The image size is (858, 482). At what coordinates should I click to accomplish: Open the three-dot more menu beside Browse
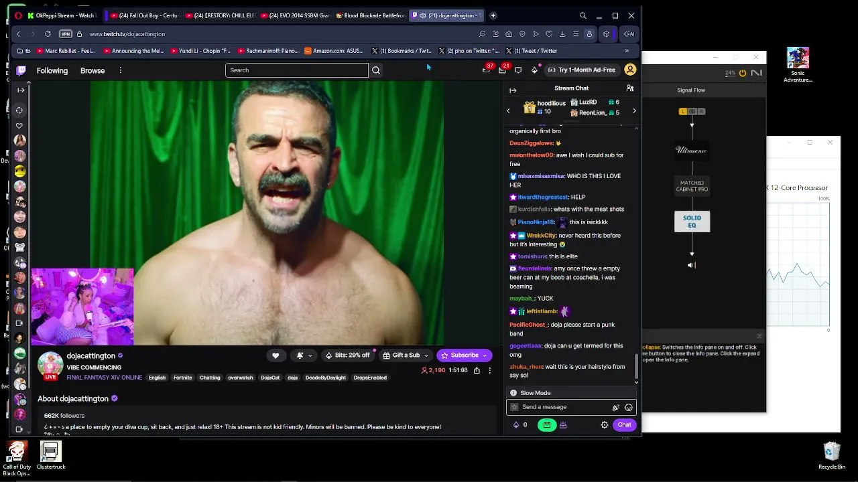click(121, 70)
